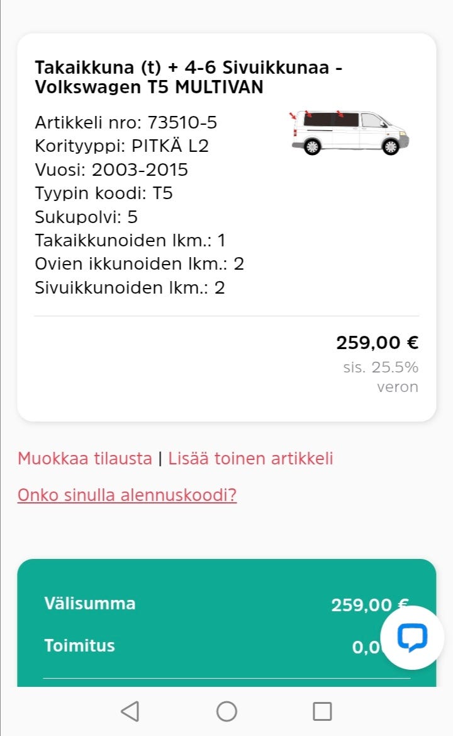The image size is (453, 736).
Task: Open the live chat bubble
Action: pos(412,638)
